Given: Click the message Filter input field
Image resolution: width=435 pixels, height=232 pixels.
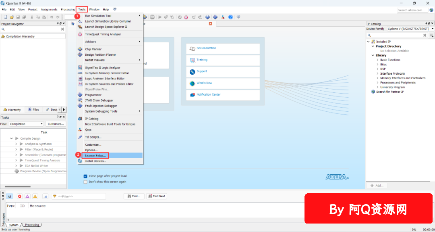Looking at the screenshot, I should coord(79,196).
